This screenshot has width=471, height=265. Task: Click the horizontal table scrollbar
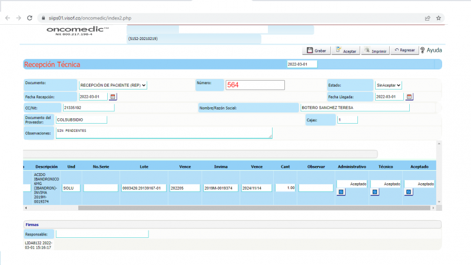[235, 207]
